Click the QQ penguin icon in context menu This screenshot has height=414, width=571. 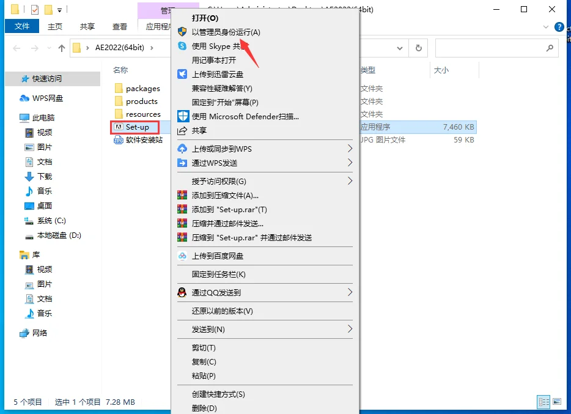(182, 292)
